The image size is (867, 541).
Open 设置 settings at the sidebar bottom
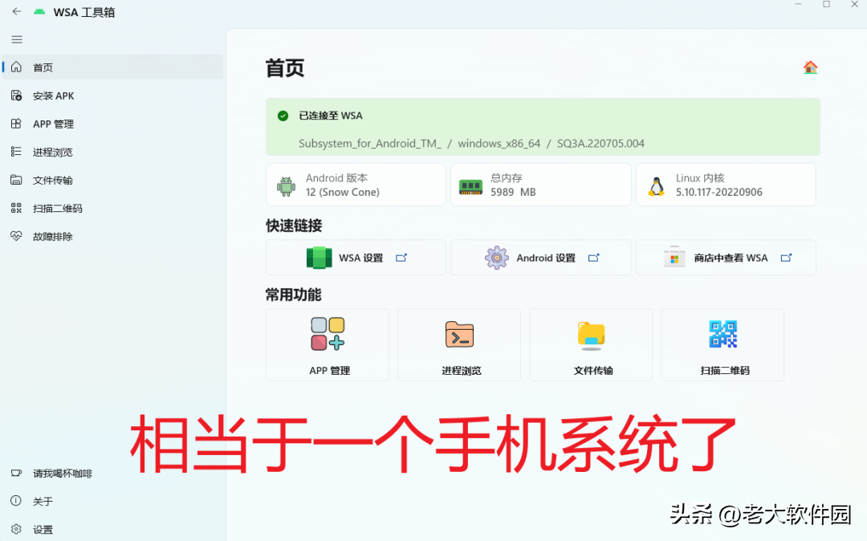113,530
